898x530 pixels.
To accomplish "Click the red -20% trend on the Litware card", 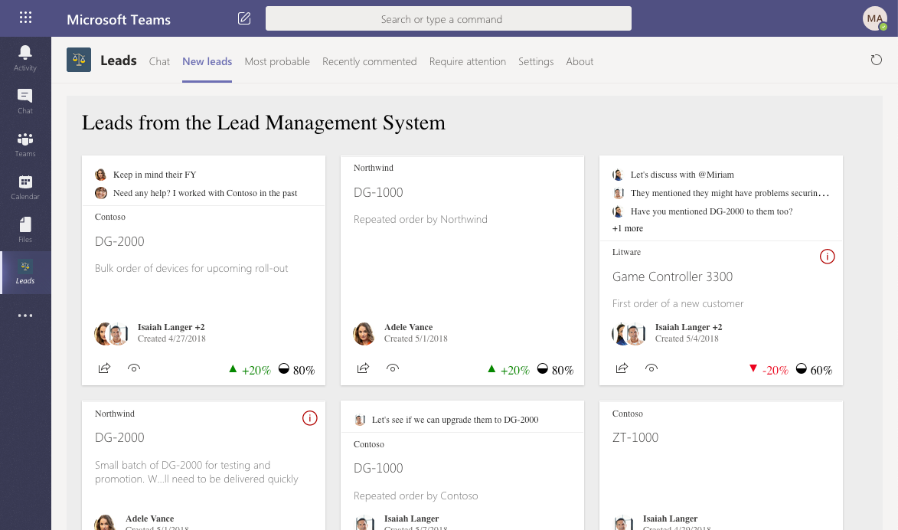I will tap(769, 370).
